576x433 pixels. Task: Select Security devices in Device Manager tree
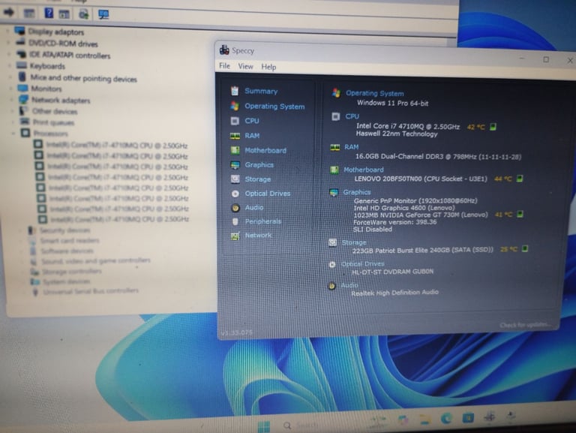pyautogui.click(x=64, y=230)
